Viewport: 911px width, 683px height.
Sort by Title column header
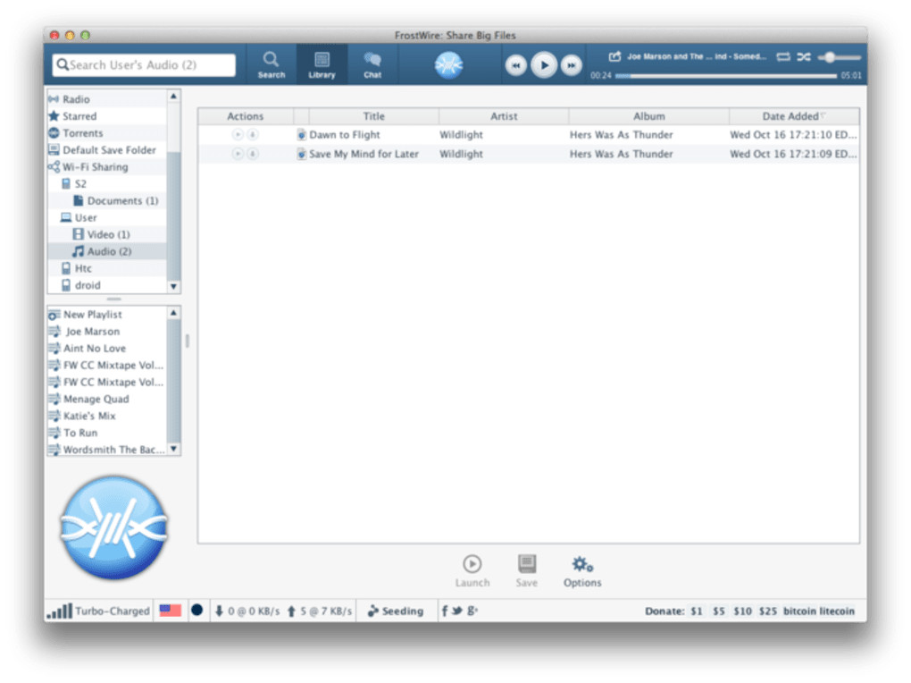coord(373,116)
